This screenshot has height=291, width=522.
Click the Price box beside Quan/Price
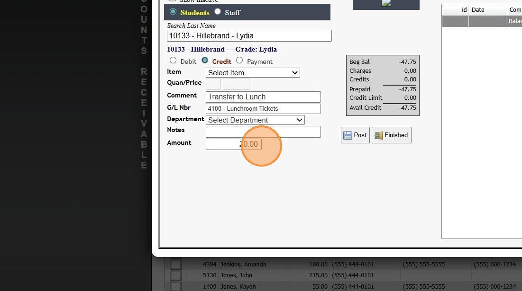[236, 84]
